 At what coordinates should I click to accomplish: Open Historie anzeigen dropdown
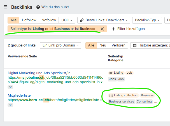(150, 45)
